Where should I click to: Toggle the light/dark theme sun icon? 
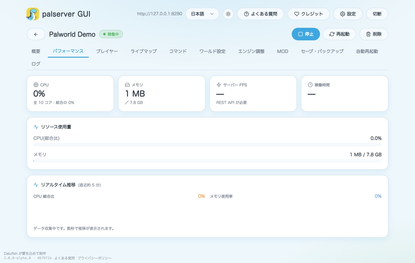(x=228, y=14)
